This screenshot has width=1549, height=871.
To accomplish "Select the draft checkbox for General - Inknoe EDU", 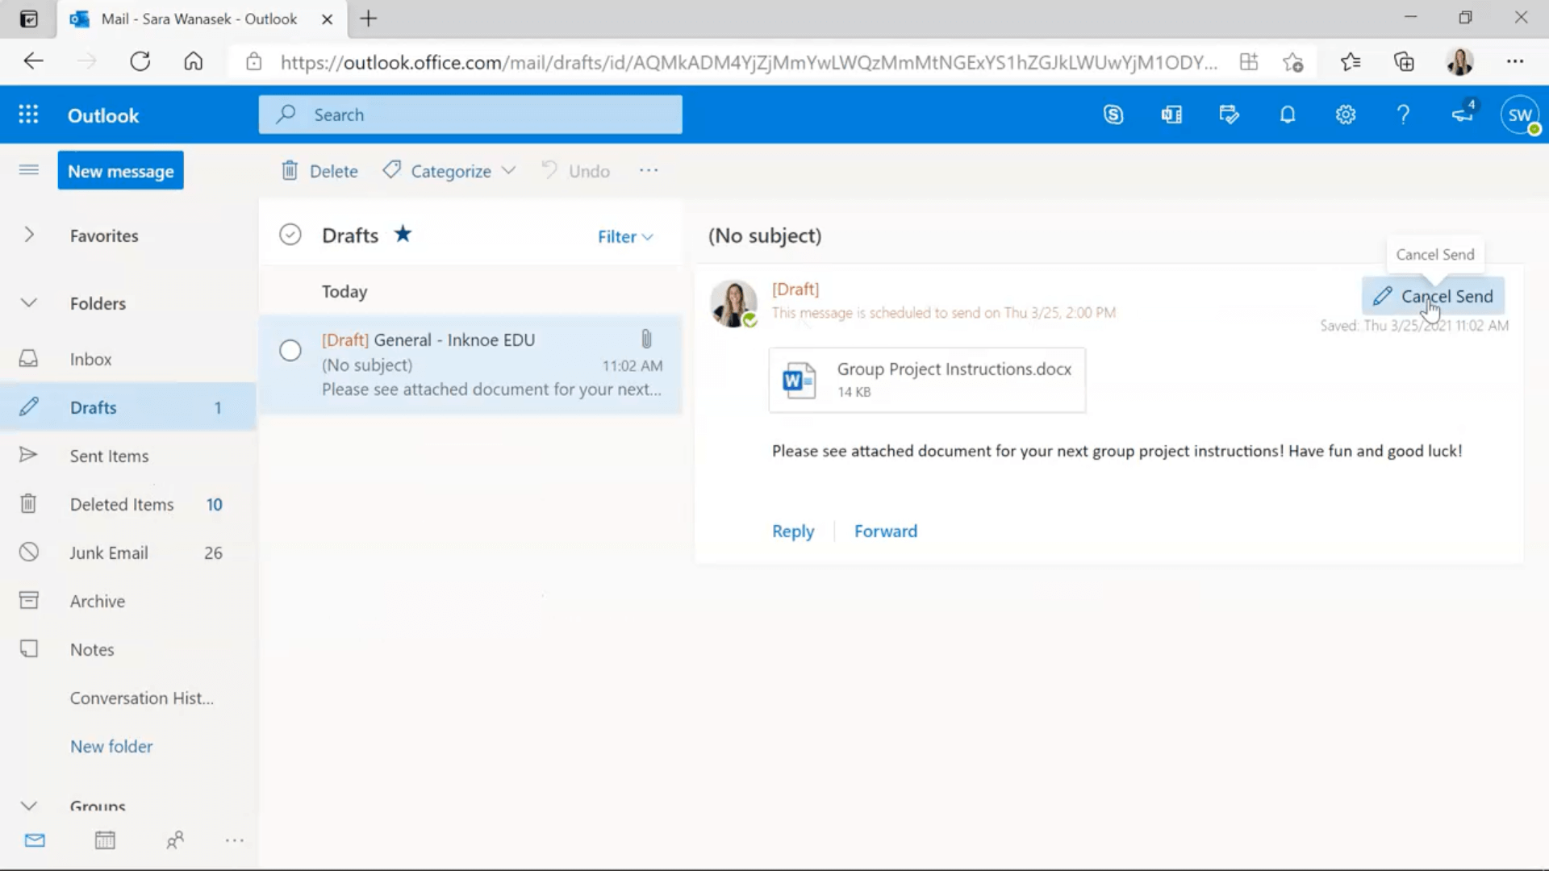I will 290,350.
